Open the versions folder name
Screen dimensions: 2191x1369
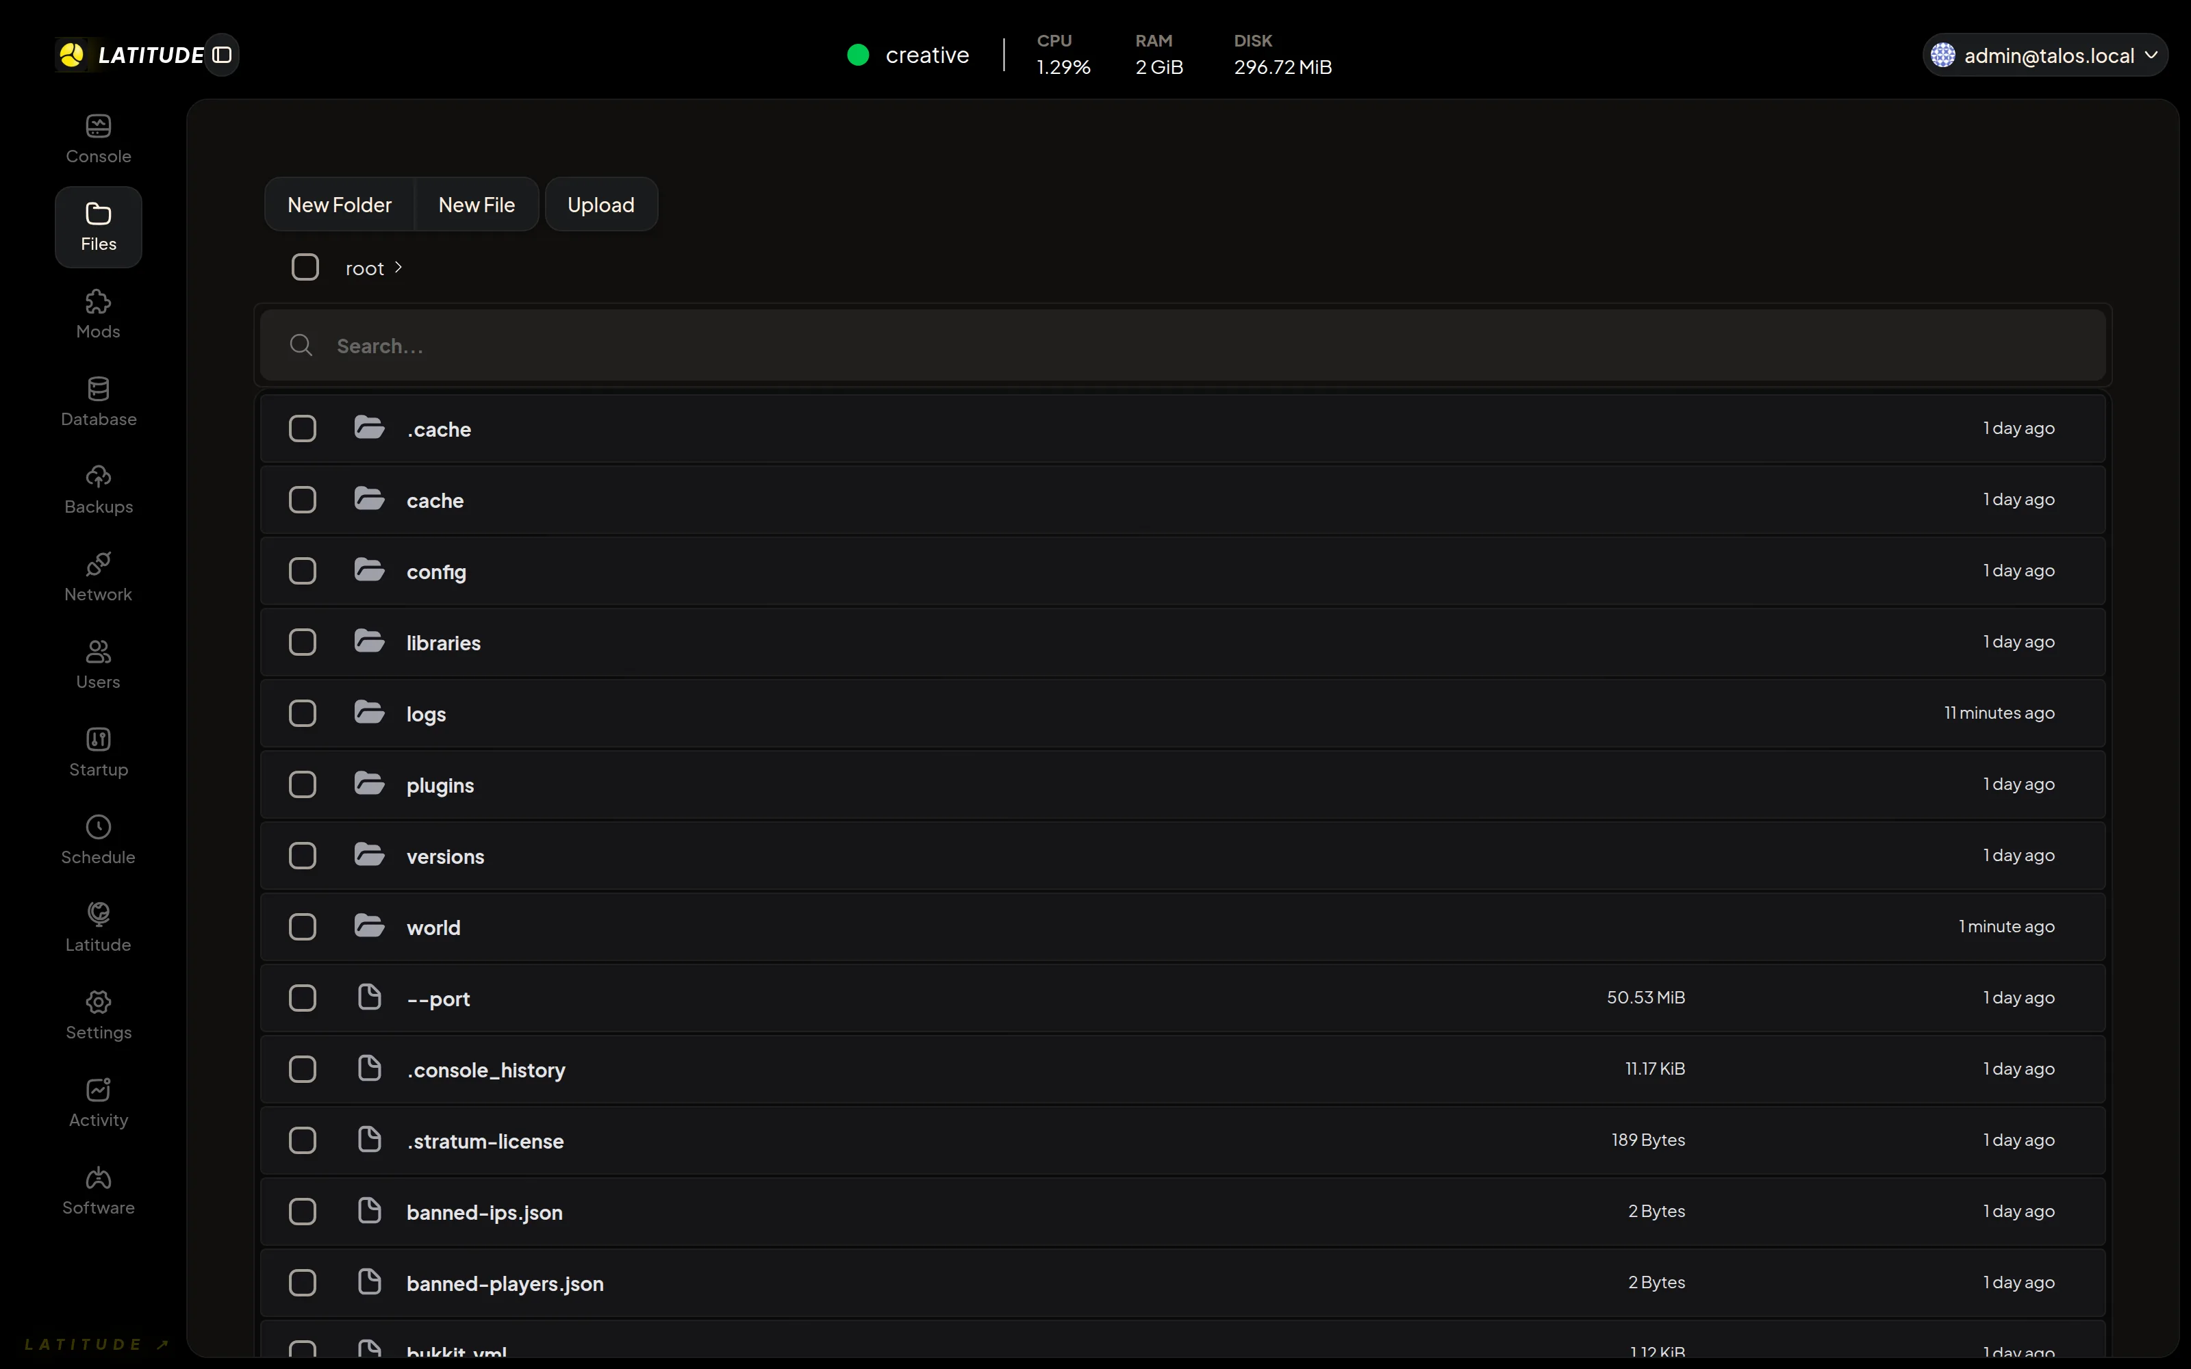coord(446,856)
